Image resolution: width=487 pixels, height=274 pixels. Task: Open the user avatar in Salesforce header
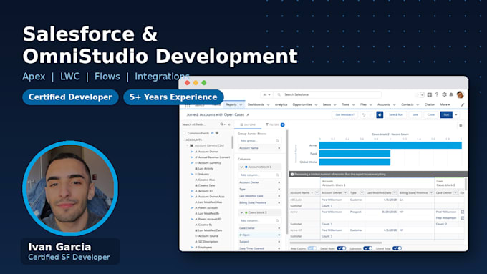pyautogui.click(x=461, y=94)
